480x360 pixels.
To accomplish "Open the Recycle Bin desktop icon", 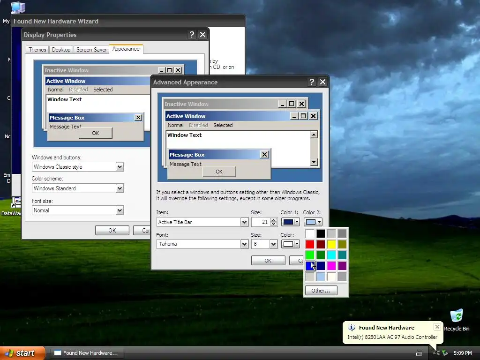I will (457, 320).
